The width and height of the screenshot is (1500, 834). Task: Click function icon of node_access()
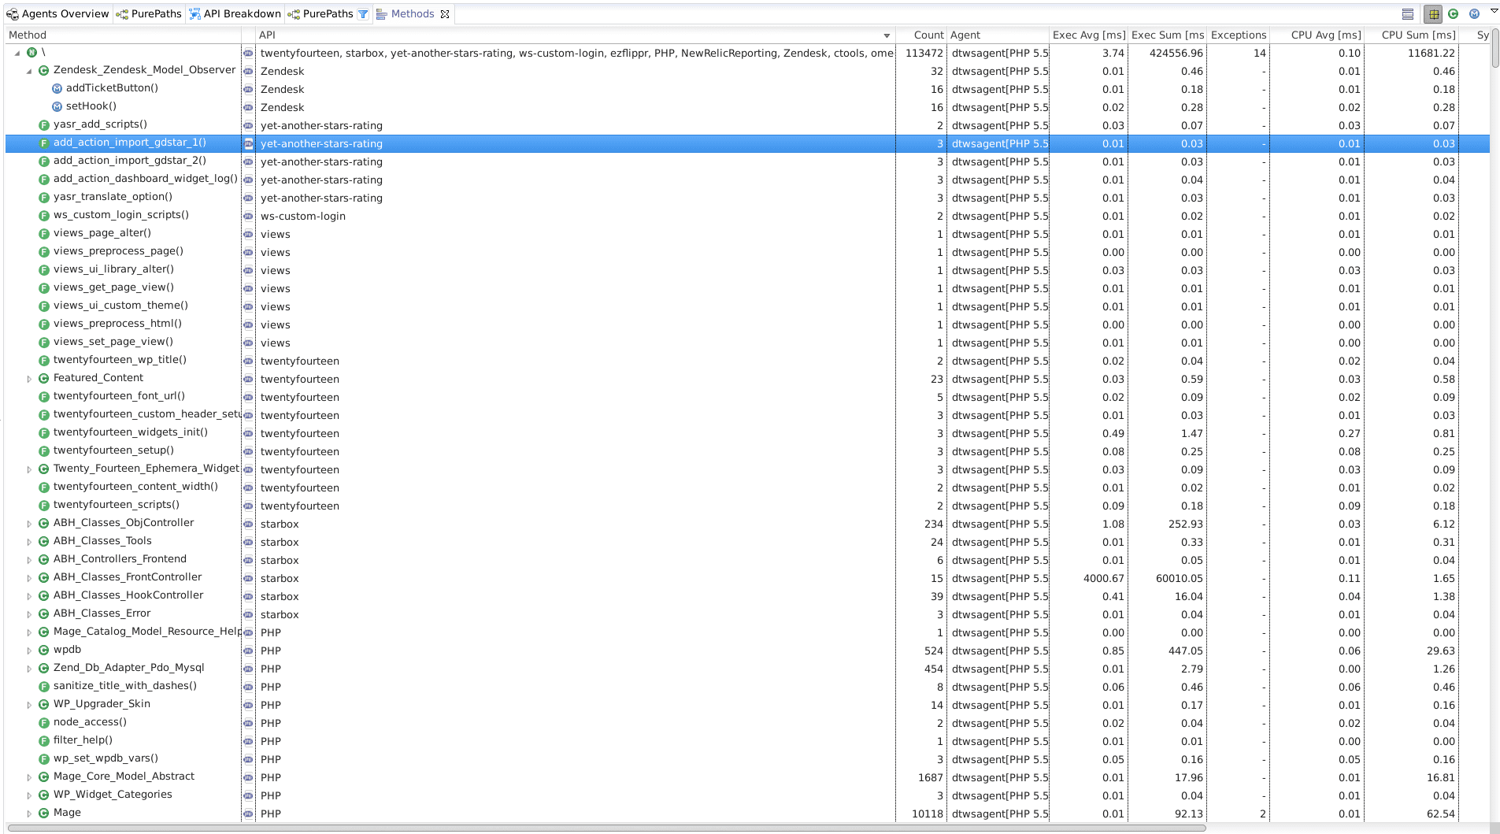(x=44, y=723)
